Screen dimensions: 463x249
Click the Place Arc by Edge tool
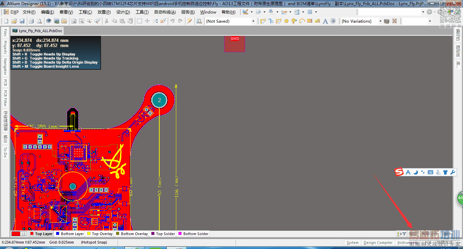tap(302, 21)
